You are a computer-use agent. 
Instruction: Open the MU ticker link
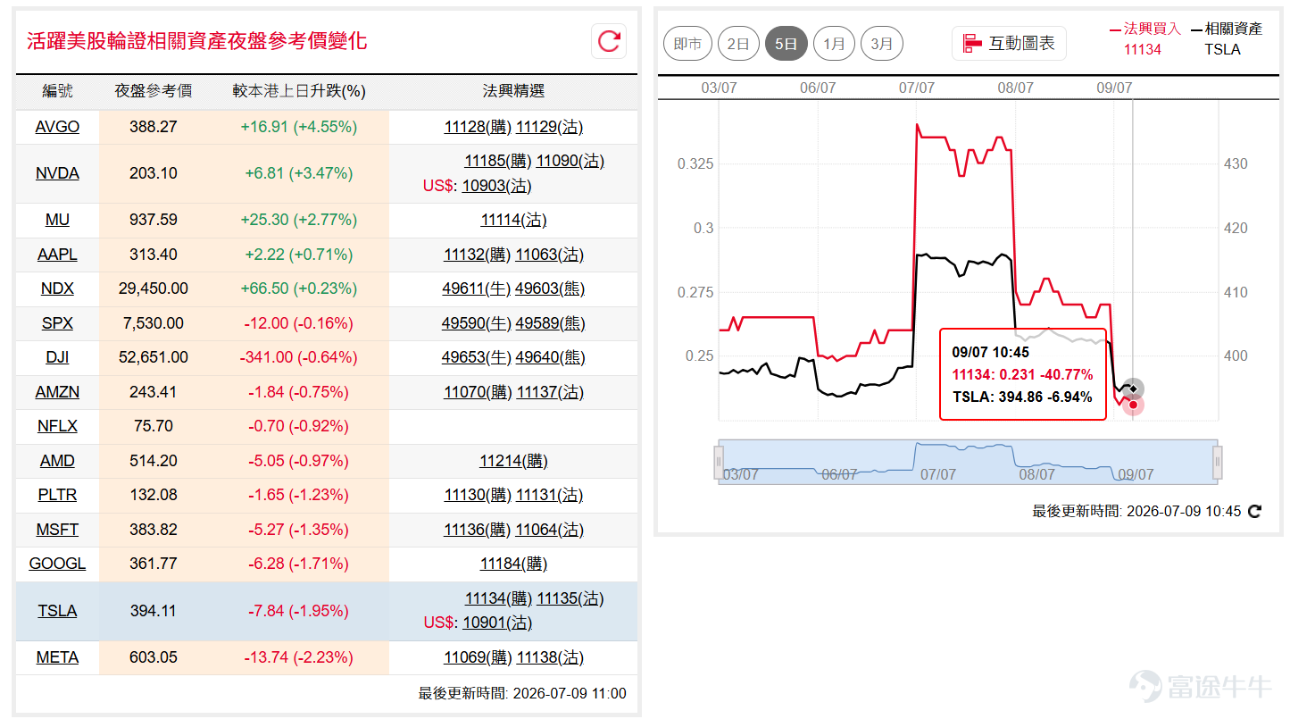click(57, 220)
